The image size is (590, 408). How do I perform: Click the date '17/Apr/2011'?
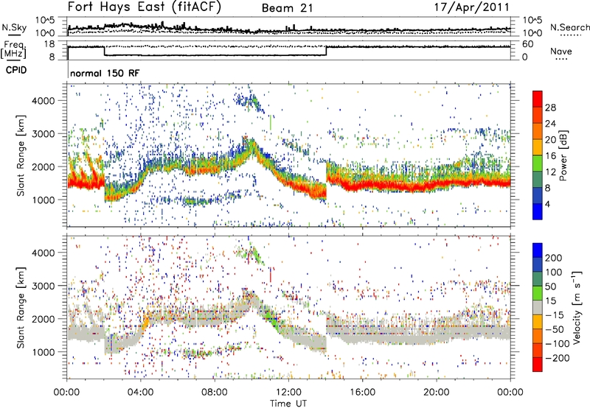[472, 7]
